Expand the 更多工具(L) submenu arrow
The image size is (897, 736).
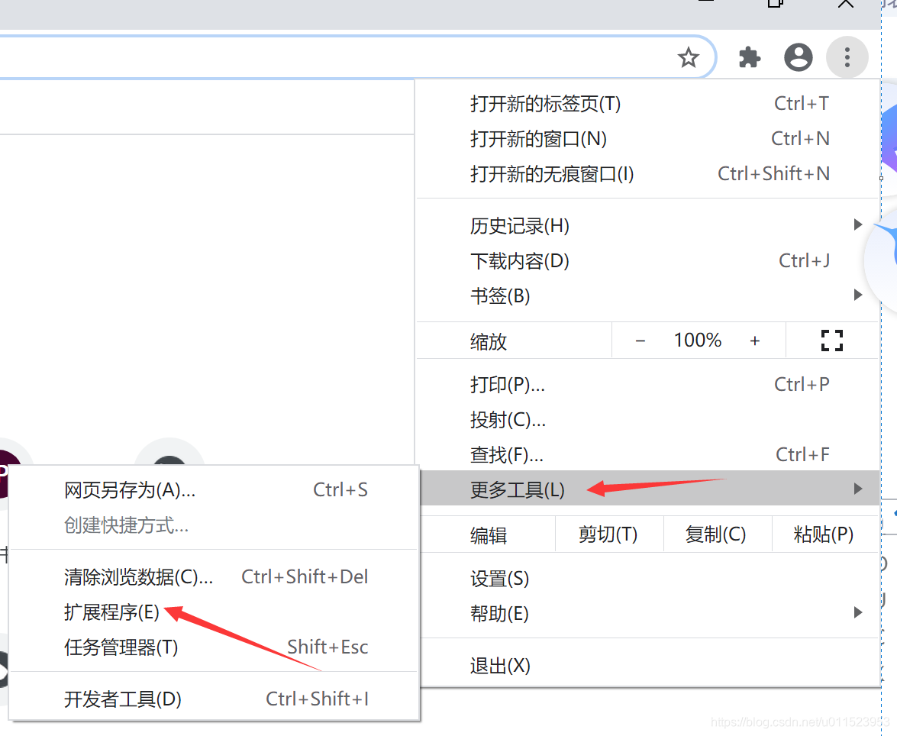pos(857,489)
